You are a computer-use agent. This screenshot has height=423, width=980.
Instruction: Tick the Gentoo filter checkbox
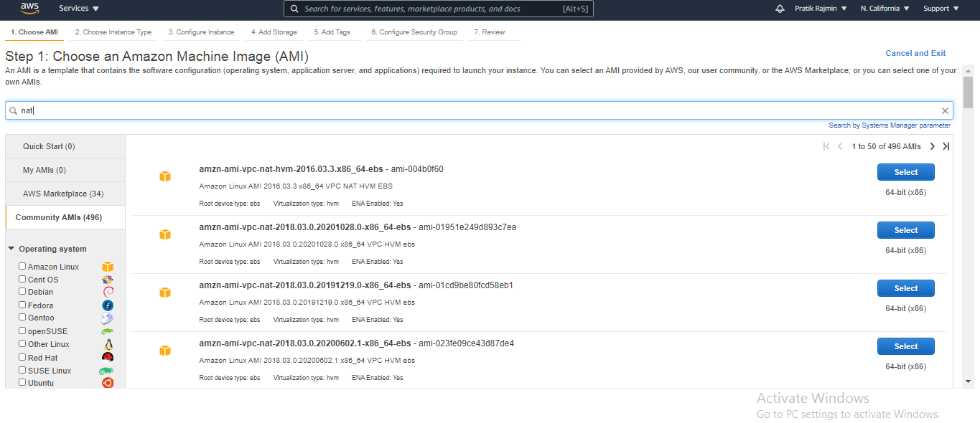click(22, 318)
